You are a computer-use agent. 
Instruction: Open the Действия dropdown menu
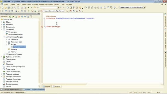pos(4,16)
